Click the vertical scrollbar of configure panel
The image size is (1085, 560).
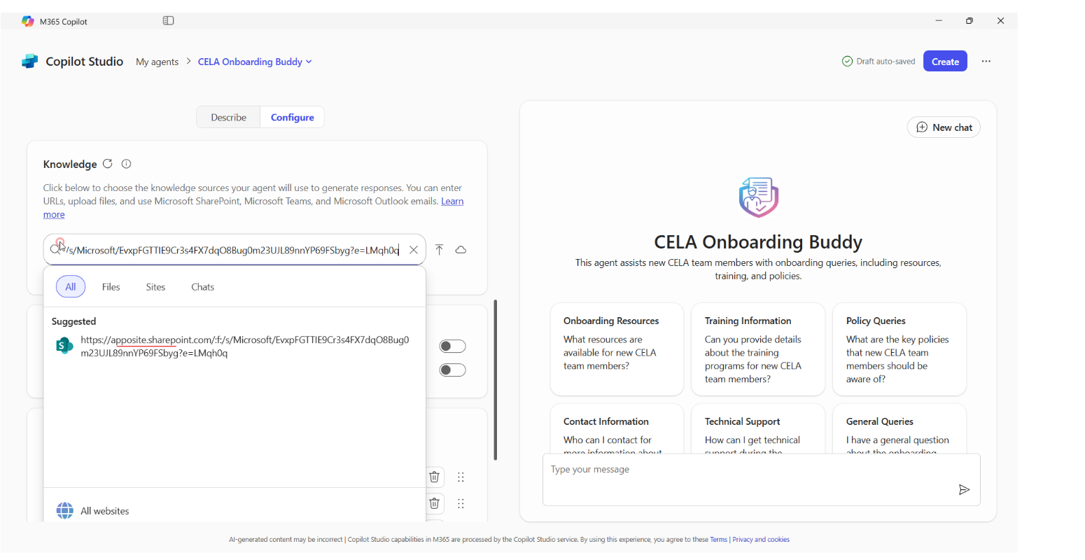coord(496,380)
